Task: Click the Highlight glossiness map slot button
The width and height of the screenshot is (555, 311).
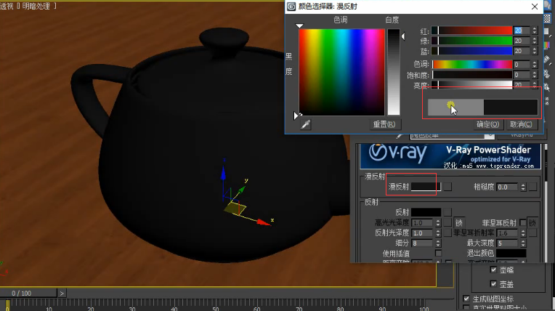Action: click(447, 222)
